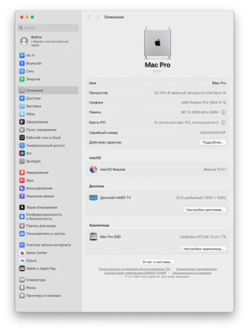Click the Отчет о системе button
Image resolution: width=248 pixels, height=331 pixels.
[x=157, y=262]
